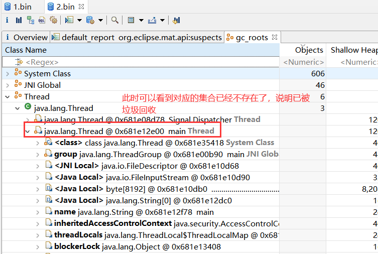Expand the group java.lang.ThreadGroup row

(38, 155)
